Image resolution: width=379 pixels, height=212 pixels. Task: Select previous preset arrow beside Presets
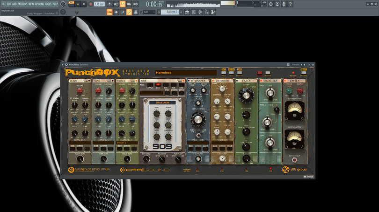click(x=302, y=65)
